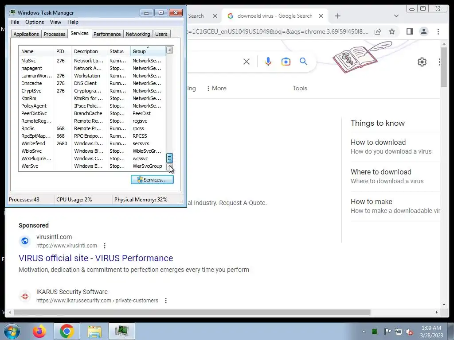This screenshot has width=454, height=340.
Task: Click the Services... button
Action: tap(152, 180)
